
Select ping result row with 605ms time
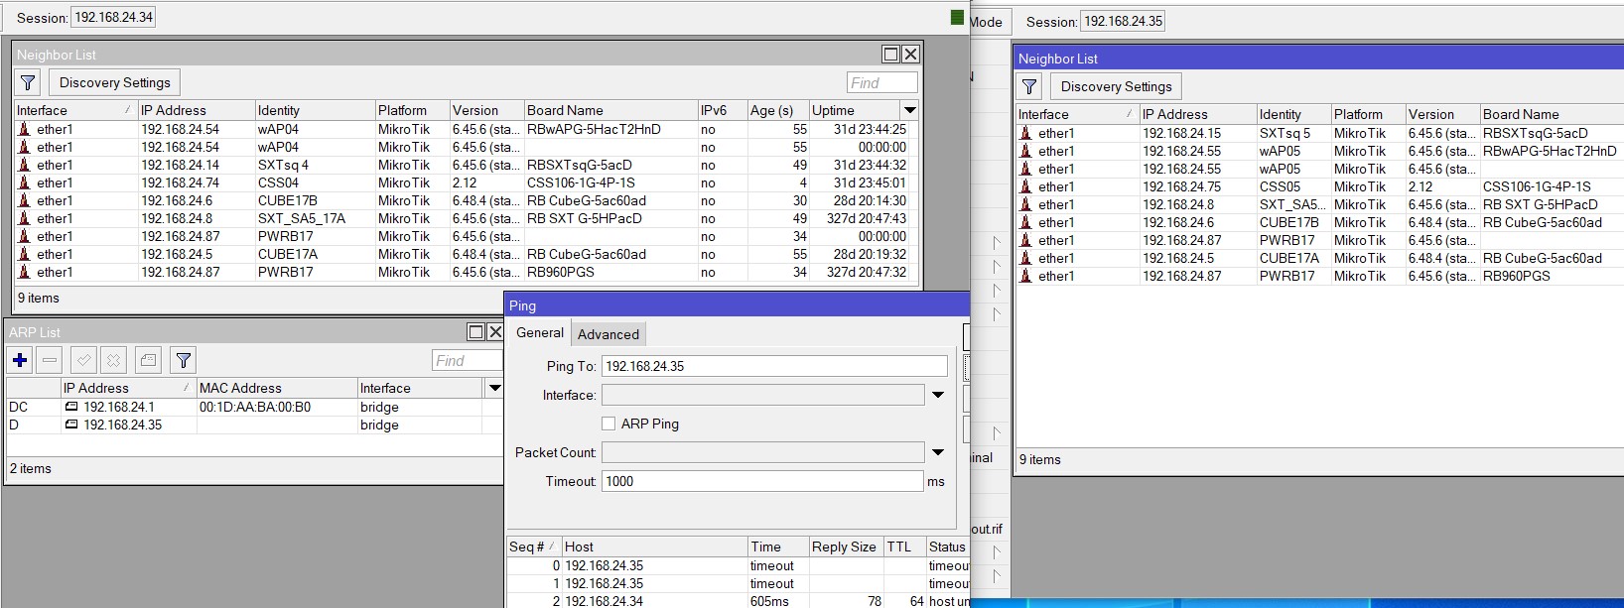pos(739,601)
